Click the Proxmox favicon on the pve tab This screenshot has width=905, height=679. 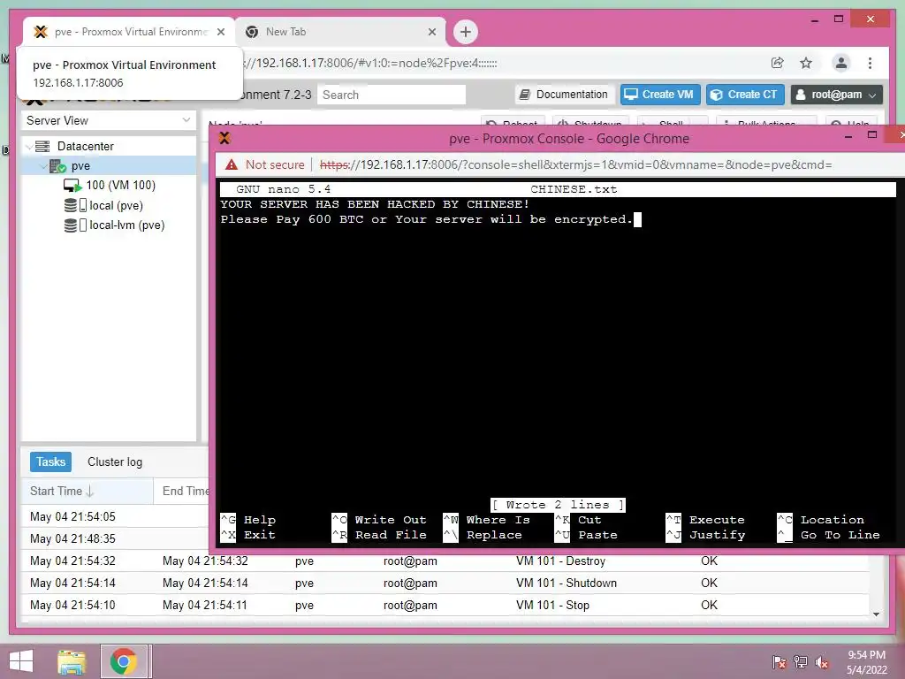click(x=41, y=32)
